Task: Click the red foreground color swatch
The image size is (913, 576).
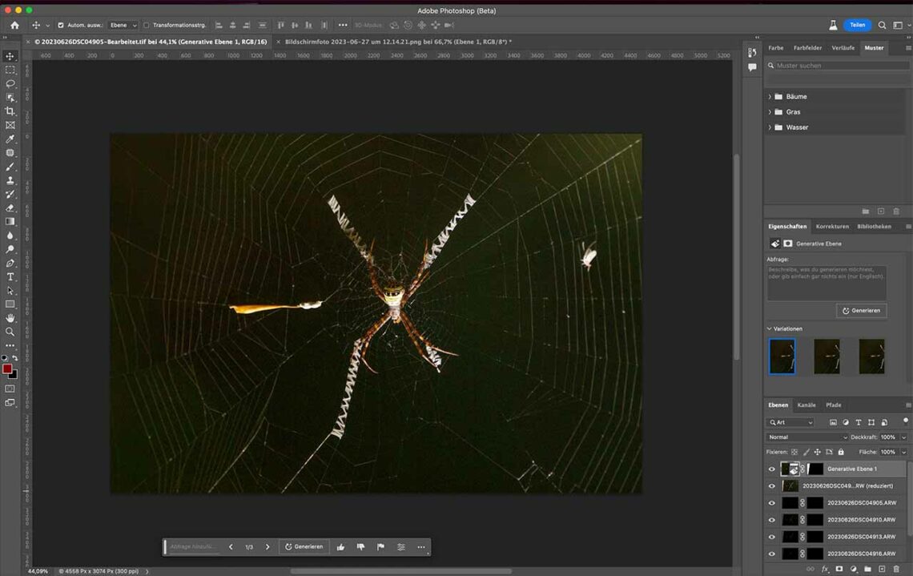Action: [x=7, y=369]
